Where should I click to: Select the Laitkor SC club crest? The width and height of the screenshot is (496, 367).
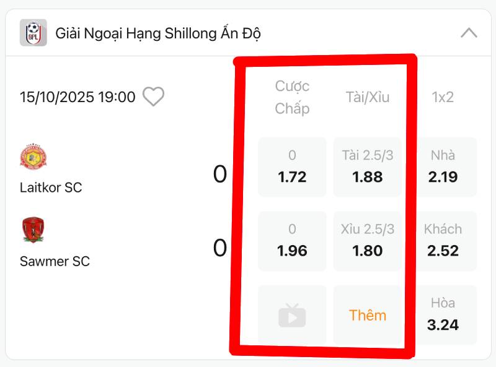33,157
